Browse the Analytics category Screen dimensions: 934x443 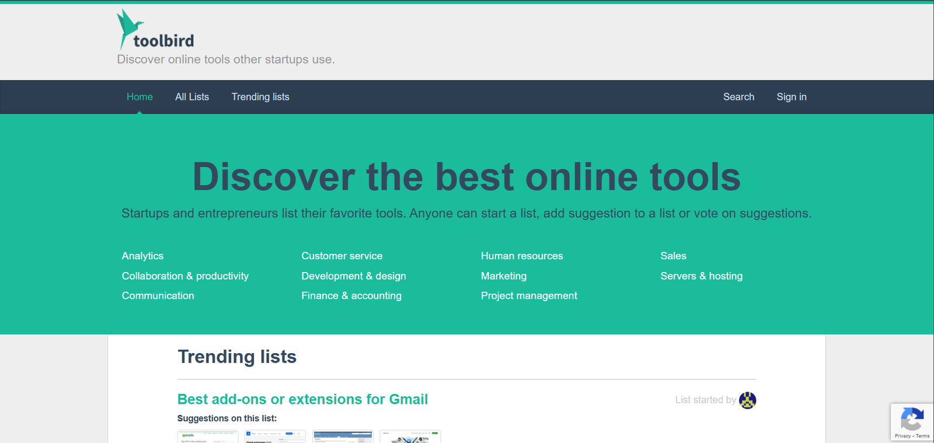coord(142,256)
